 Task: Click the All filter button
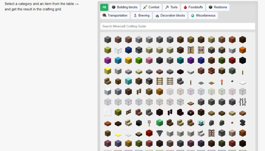104,7
